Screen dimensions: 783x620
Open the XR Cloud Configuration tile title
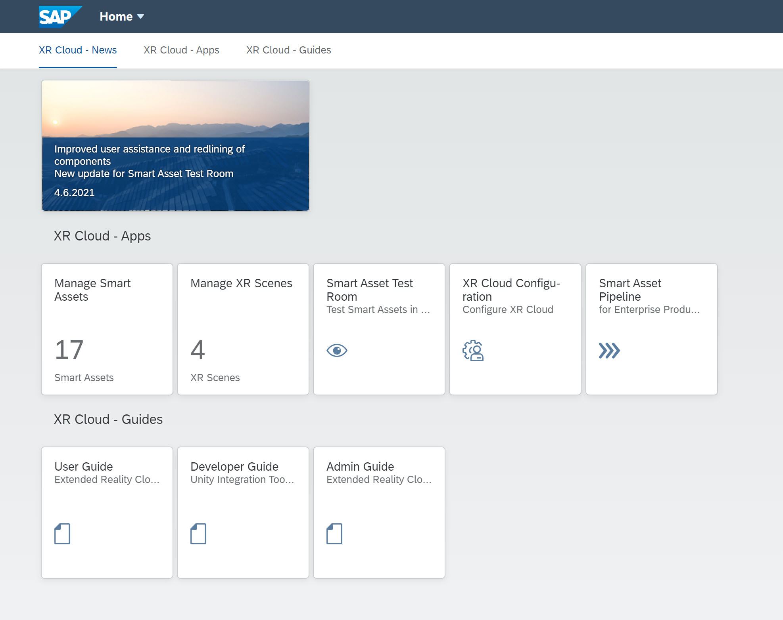511,290
